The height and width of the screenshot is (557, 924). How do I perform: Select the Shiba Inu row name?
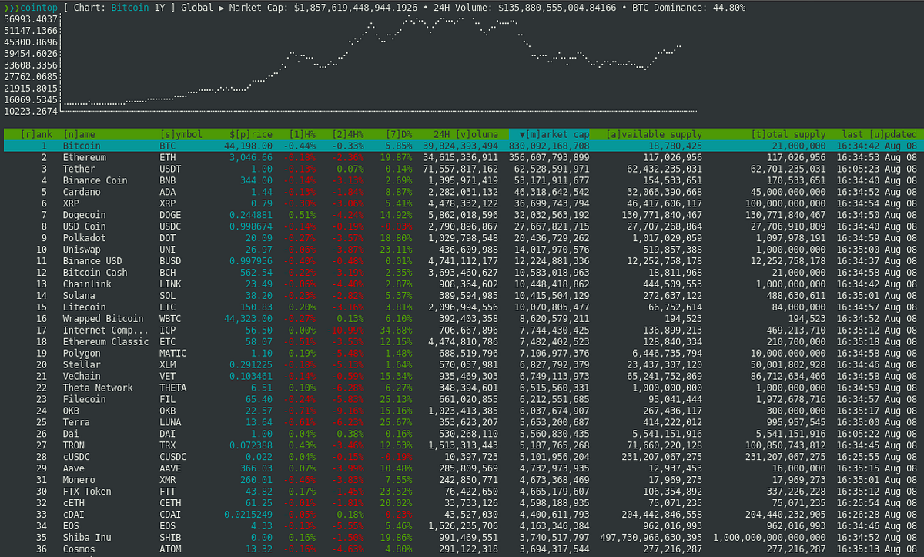click(x=87, y=539)
